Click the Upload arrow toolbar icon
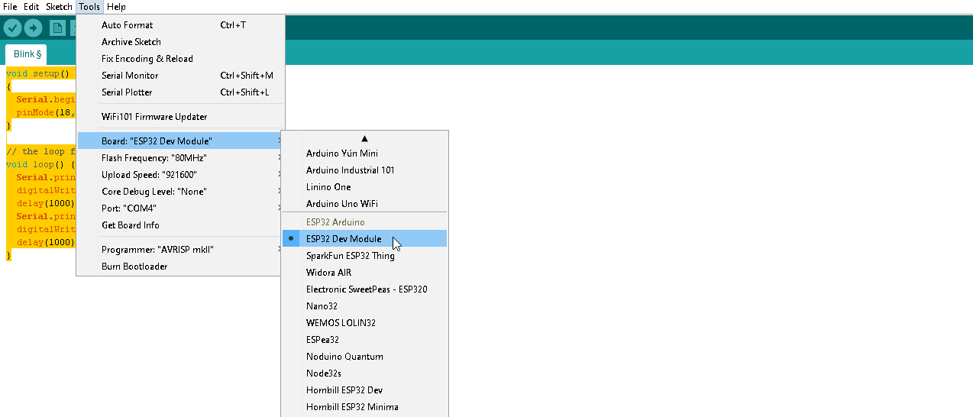Viewport: 973px width, 417px height. click(33, 28)
